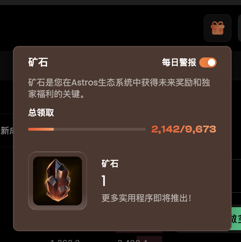Click the partially hidden icon beside gift button
Image resolution: width=241 pixels, height=242 pixels.
click(240, 28)
